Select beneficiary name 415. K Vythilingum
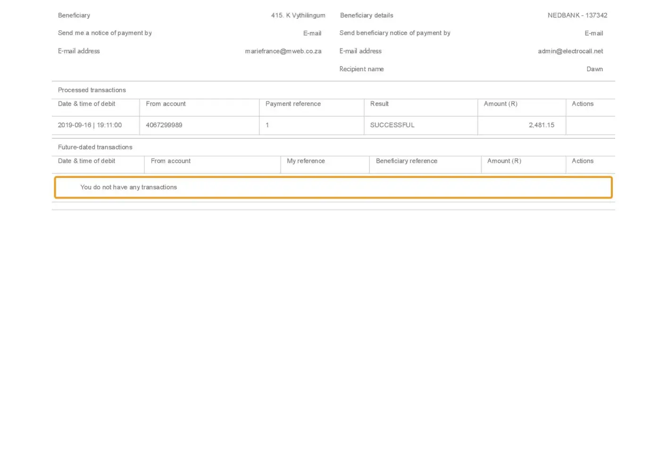The height and width of the screenshot is (472, 668). point(298,15)
